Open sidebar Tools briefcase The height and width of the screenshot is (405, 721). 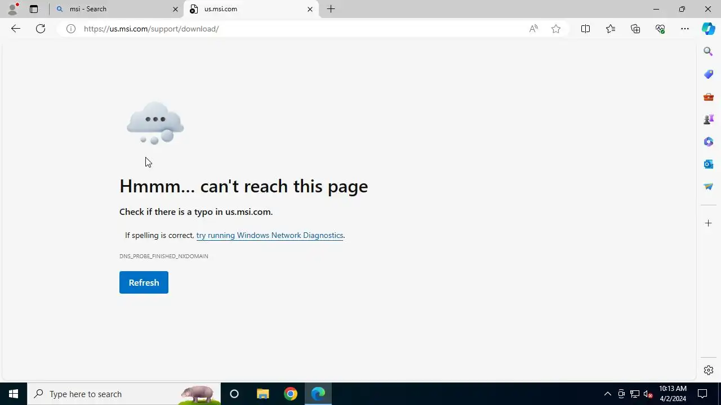point(709,97)
